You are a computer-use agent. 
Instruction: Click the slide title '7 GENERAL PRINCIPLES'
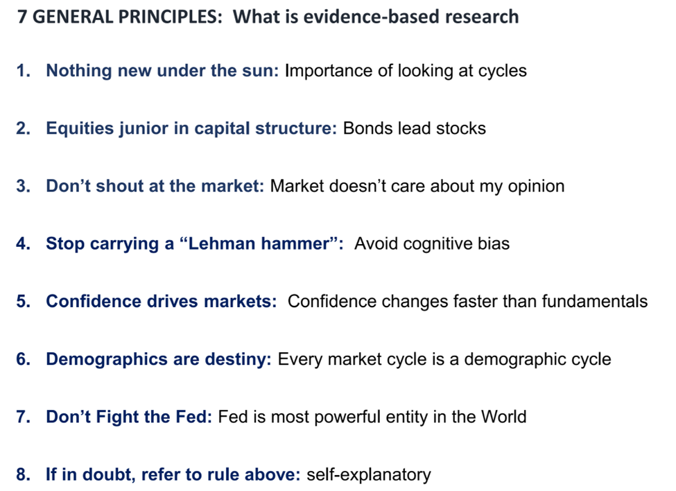click(x=119, y=17)
